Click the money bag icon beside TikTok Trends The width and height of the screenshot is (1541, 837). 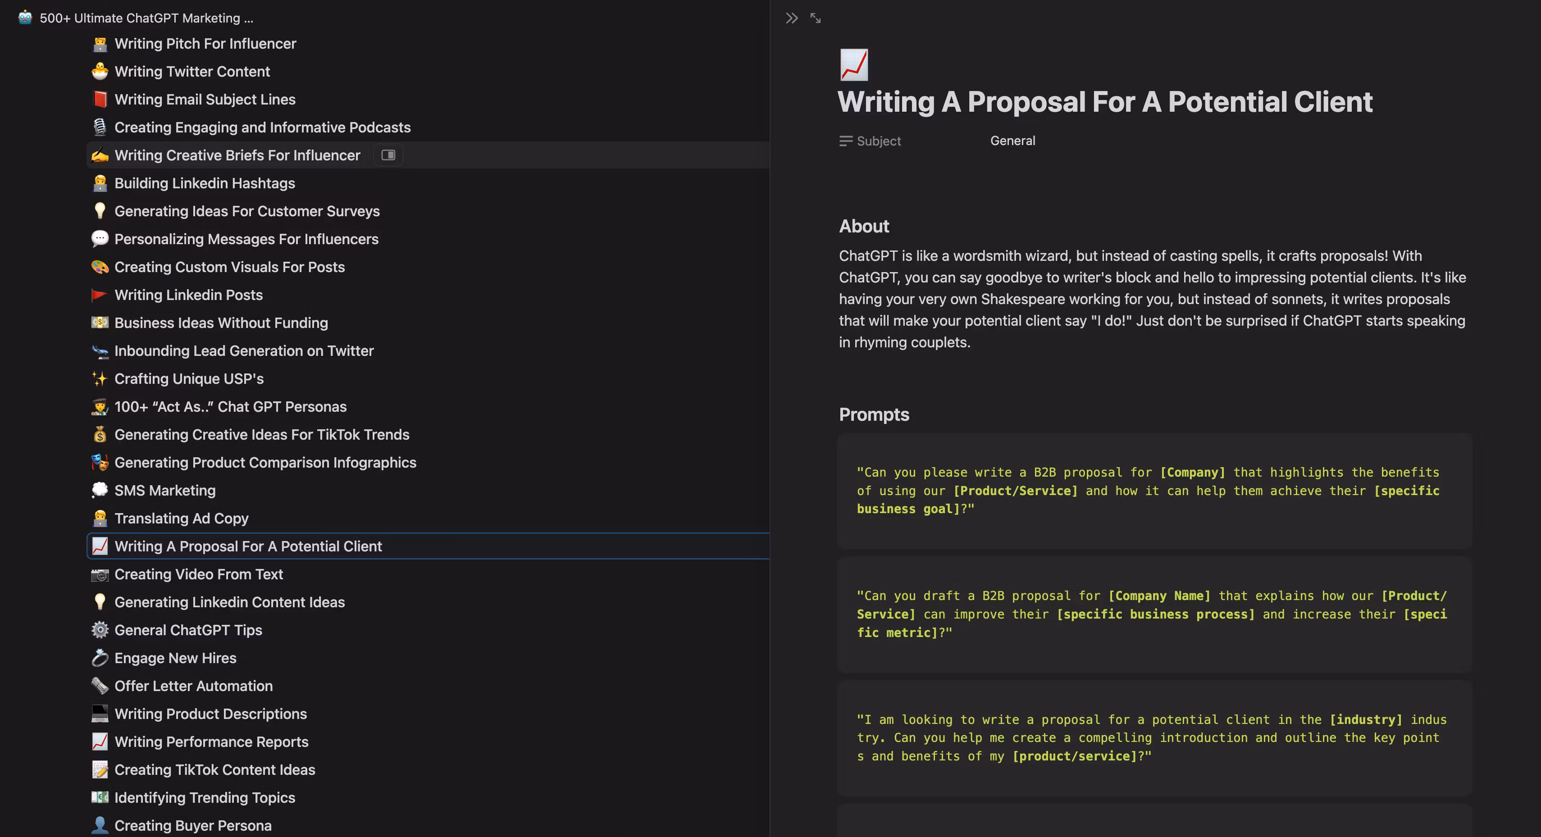[100, 434]
